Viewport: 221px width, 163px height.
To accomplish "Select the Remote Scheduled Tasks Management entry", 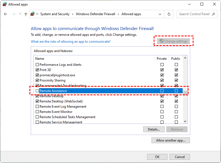I will click(x=67, y=117).
